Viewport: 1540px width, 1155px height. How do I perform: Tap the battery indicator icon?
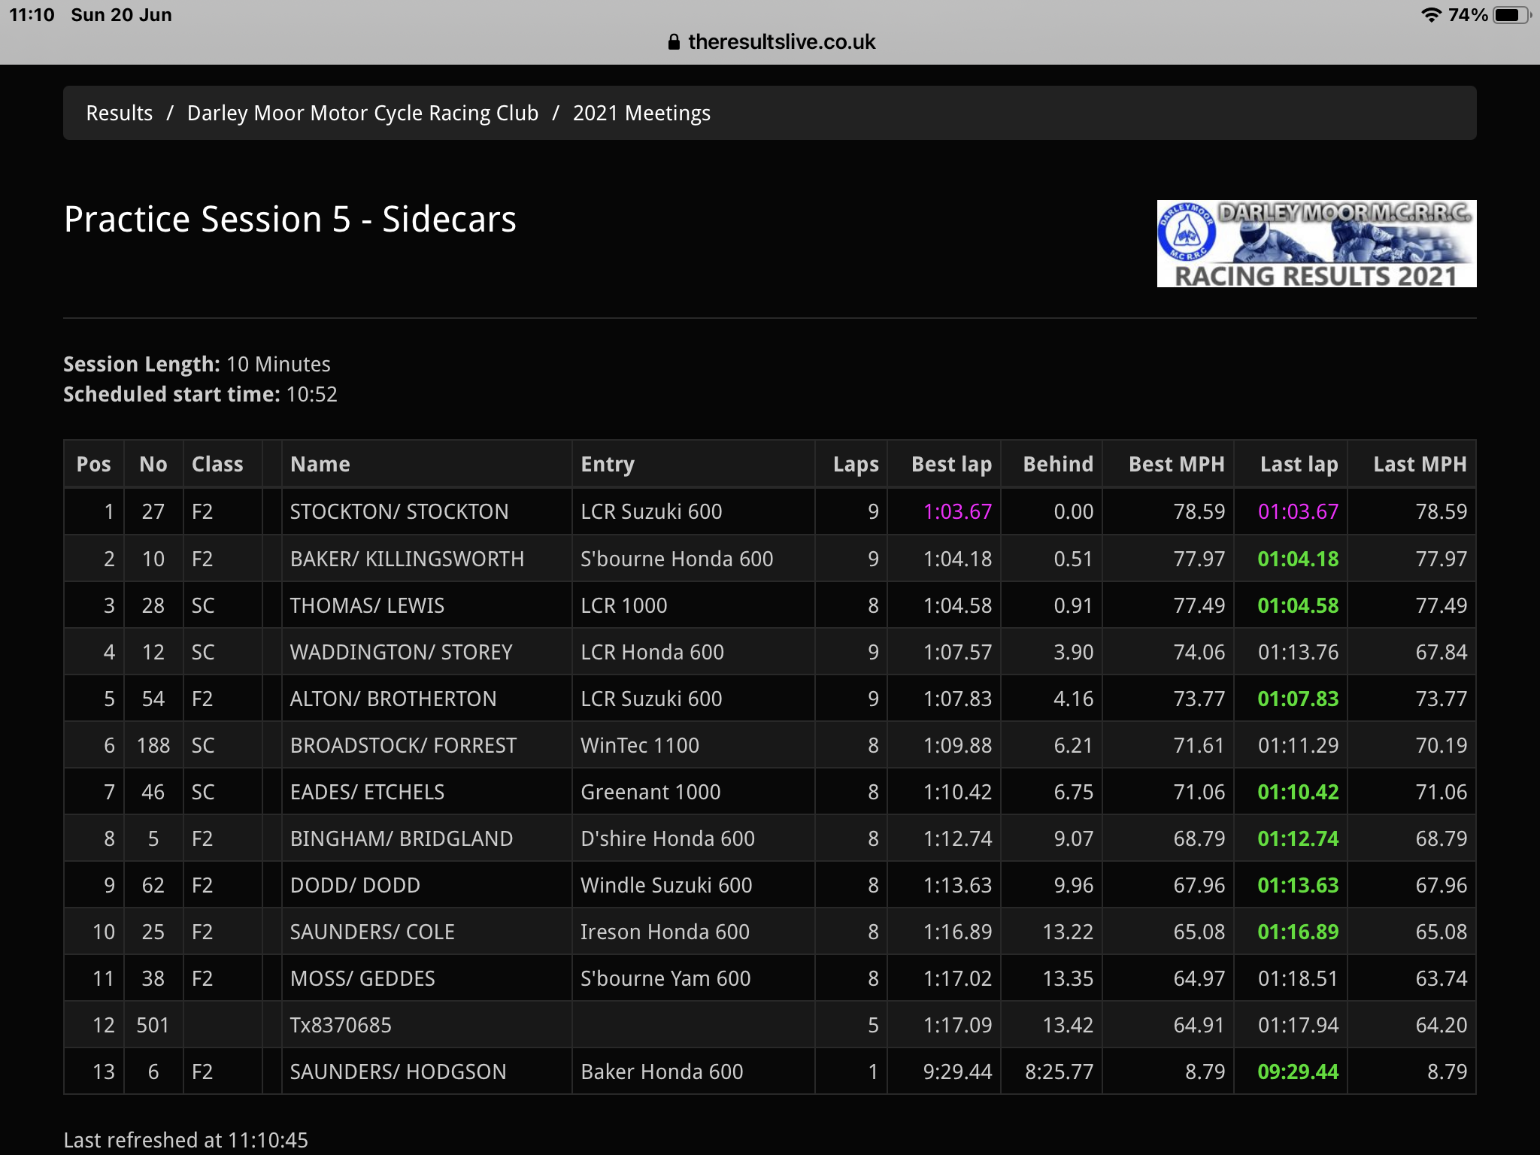click(x=1512, y=15)
